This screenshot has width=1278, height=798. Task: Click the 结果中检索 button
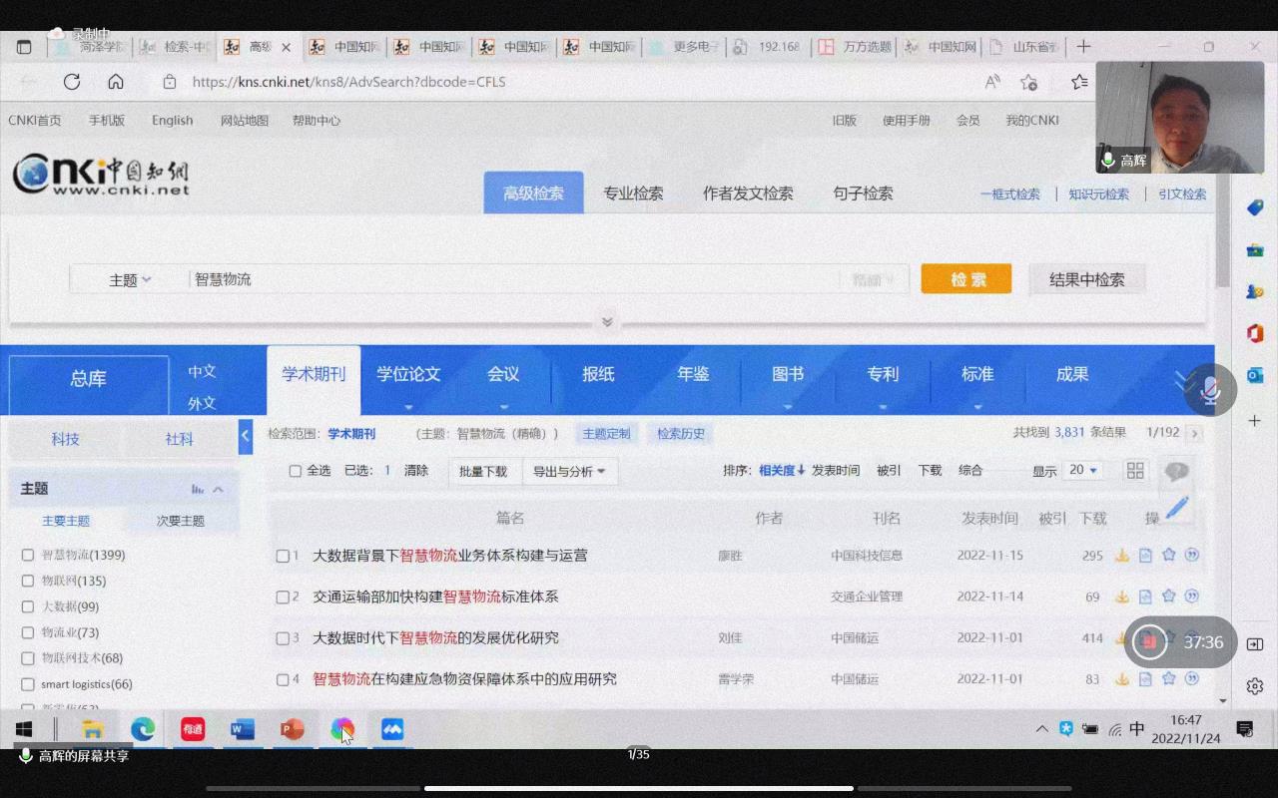coord(1087,279)
